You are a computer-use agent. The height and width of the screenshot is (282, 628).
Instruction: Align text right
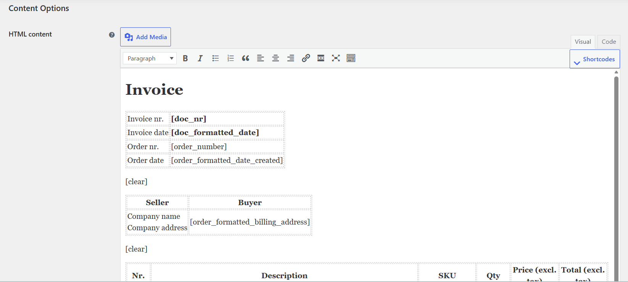click(x=291, y=58)
